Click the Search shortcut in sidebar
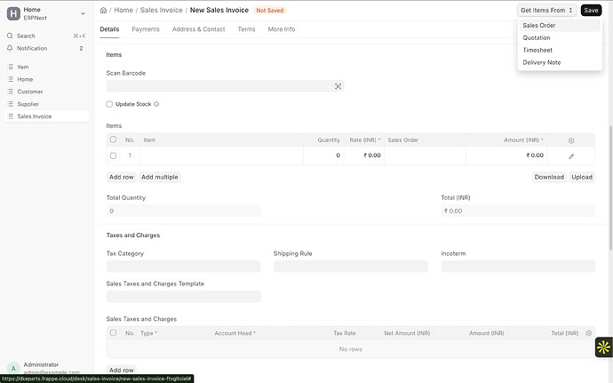 pyautogui.click(x=46, y=36)
